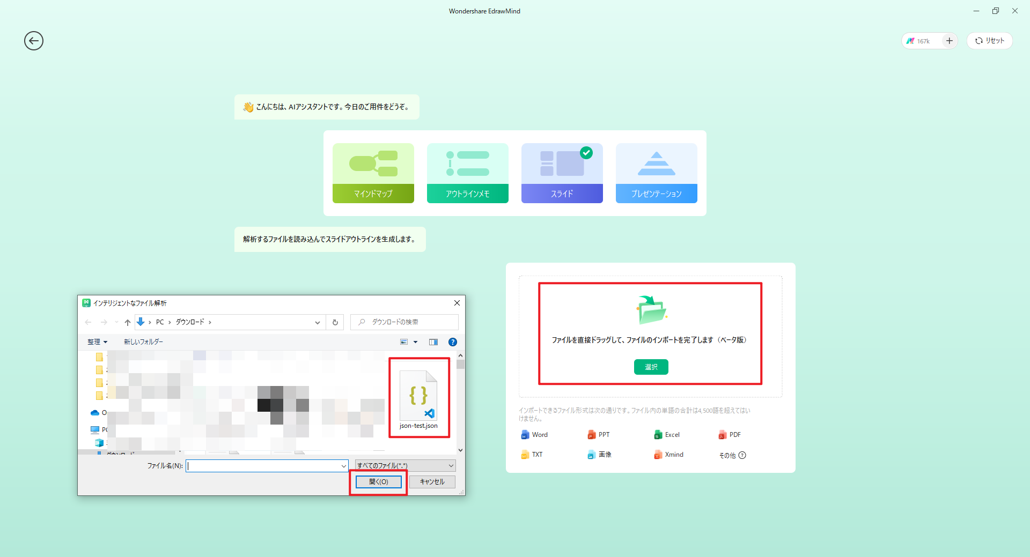1030x557 pixels.
Task: Click PC in the address breadcrumb
Action: pyautogui.click(x=160, y=322)
